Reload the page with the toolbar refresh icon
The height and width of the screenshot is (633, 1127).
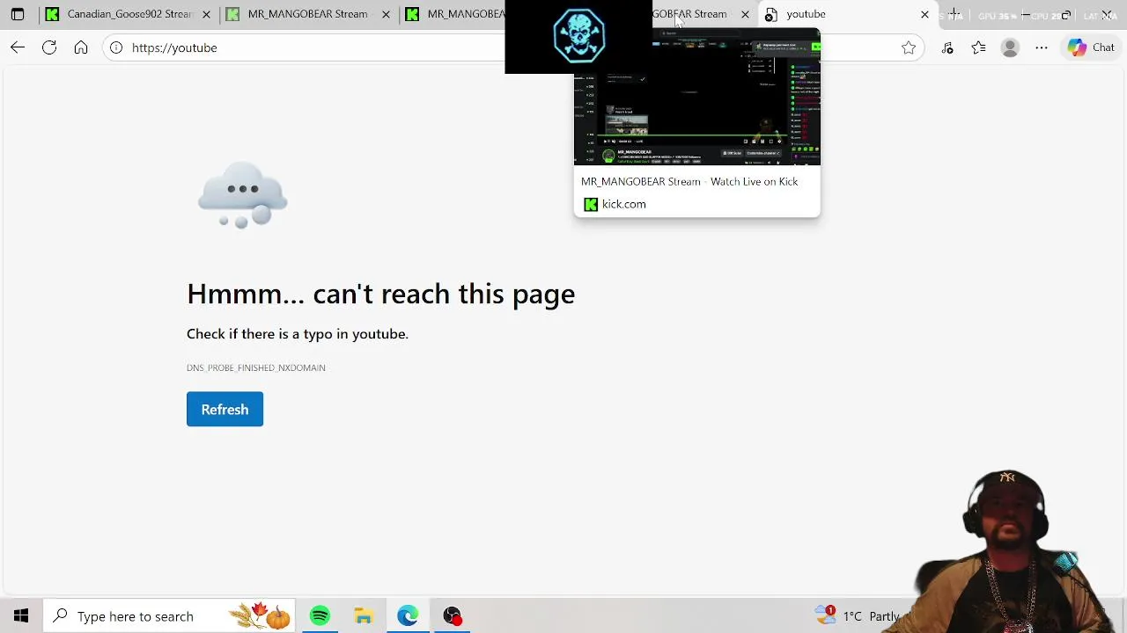point(49,47)
